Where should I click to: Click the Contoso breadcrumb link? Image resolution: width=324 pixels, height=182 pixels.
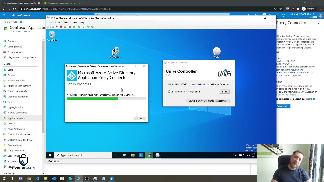tap(18, 22)
